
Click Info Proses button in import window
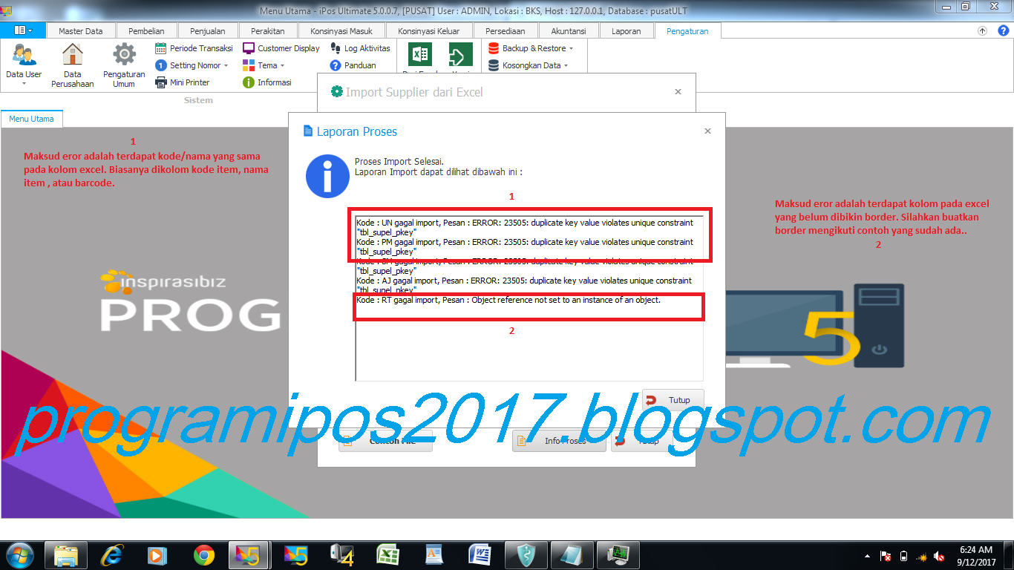click(559, 441)
